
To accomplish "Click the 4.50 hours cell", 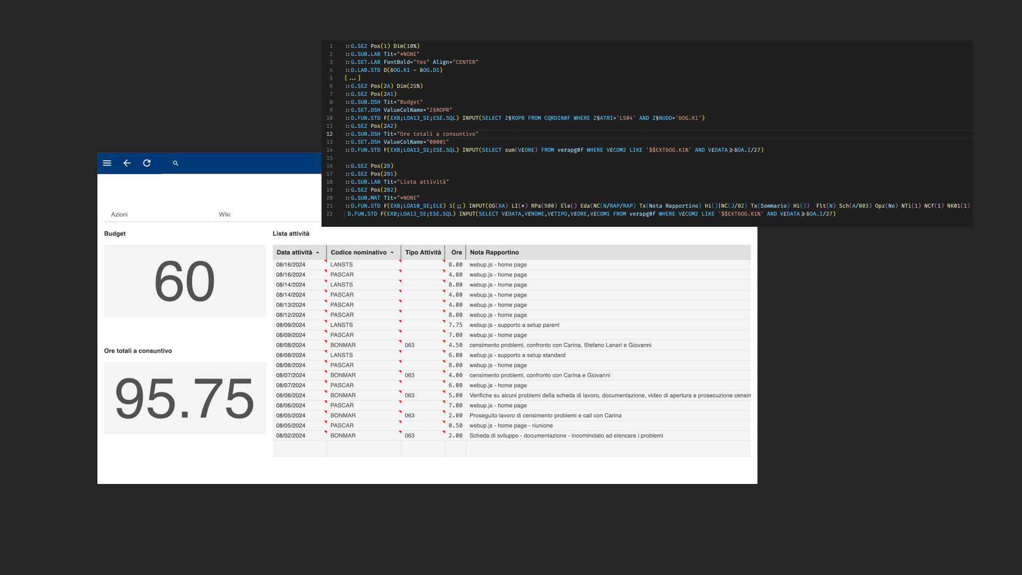I will click(x=456, y=346).
